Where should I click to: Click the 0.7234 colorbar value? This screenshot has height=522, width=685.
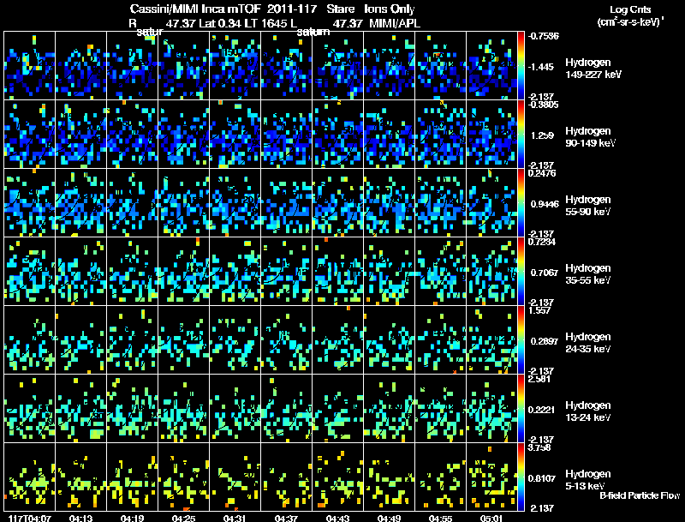[x=542, y=242]
